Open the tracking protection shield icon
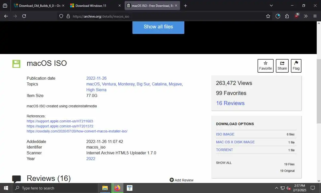 pyautogui.click(x=61, y=16)
